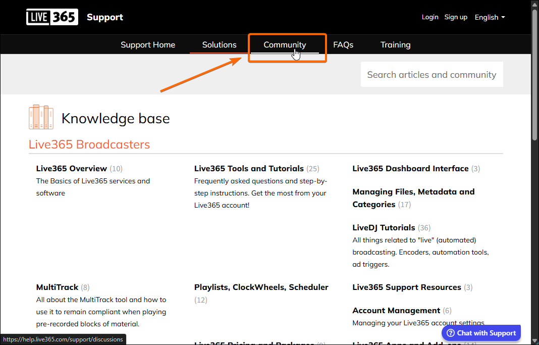Click the Knowledge base books icon

(x=41, y=117)
